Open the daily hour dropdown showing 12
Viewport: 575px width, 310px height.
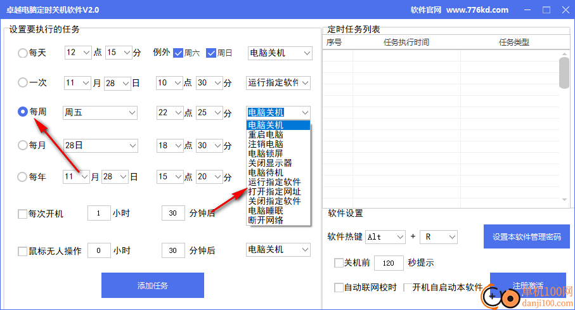tap(78, 53)
